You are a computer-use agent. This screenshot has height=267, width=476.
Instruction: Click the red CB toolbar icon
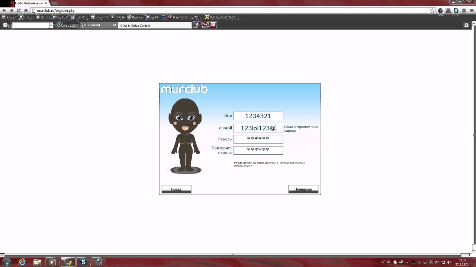tap(213, 25)
